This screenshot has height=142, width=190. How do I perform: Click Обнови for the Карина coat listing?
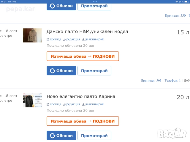[61, 135]
